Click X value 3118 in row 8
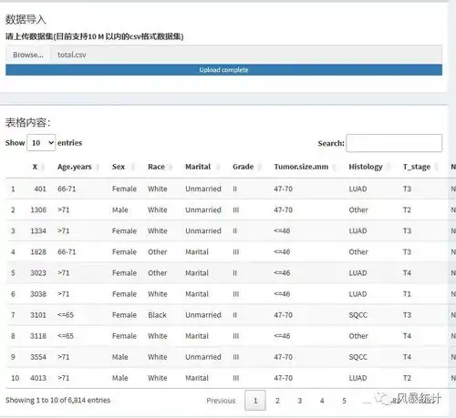The image size is (456, 418). click(x=38, y=336)
